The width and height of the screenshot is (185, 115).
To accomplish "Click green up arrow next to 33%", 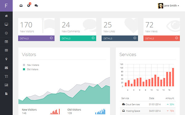I will coord(168,105).
